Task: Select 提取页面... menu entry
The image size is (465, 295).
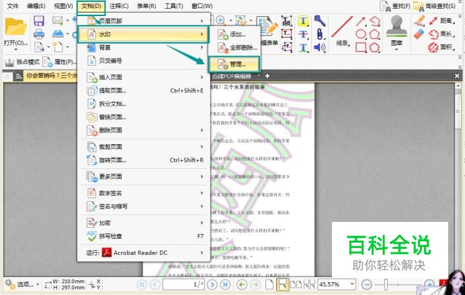Action: (x=144, y=91)
